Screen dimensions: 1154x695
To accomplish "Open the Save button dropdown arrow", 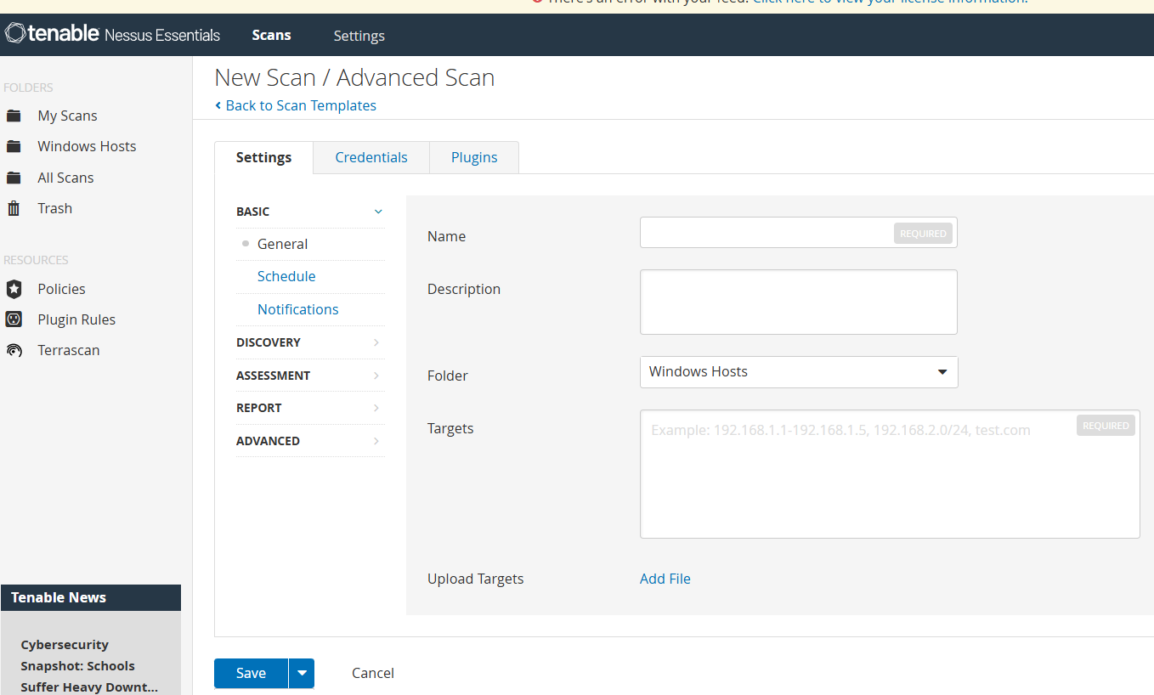I will [x=302, y=672].
